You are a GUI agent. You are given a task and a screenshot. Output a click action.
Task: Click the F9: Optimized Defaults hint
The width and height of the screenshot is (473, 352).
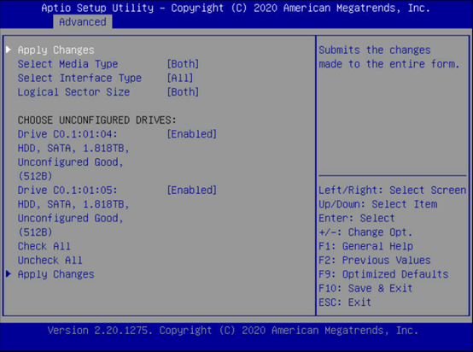point(383,274)
